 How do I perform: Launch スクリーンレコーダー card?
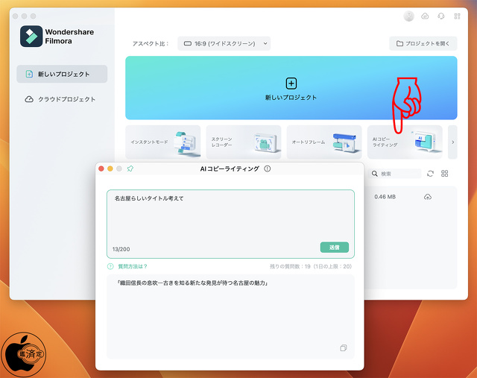244,142
